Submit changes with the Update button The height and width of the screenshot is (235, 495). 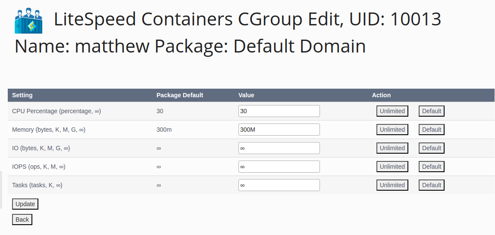pos(25,204)
